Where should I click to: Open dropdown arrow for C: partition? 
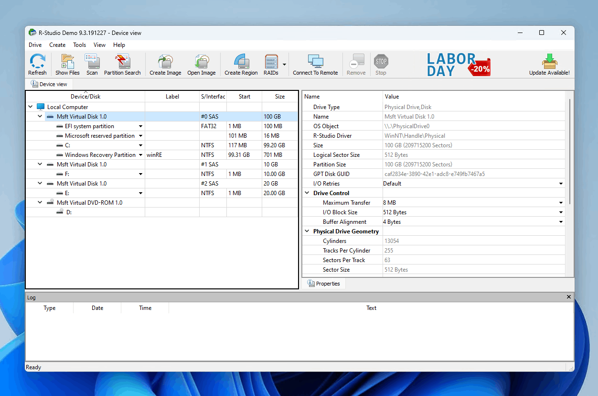coord(141,145)
